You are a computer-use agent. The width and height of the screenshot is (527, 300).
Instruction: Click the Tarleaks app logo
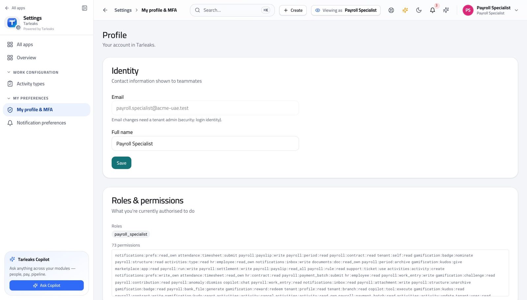tap(12, 22)
